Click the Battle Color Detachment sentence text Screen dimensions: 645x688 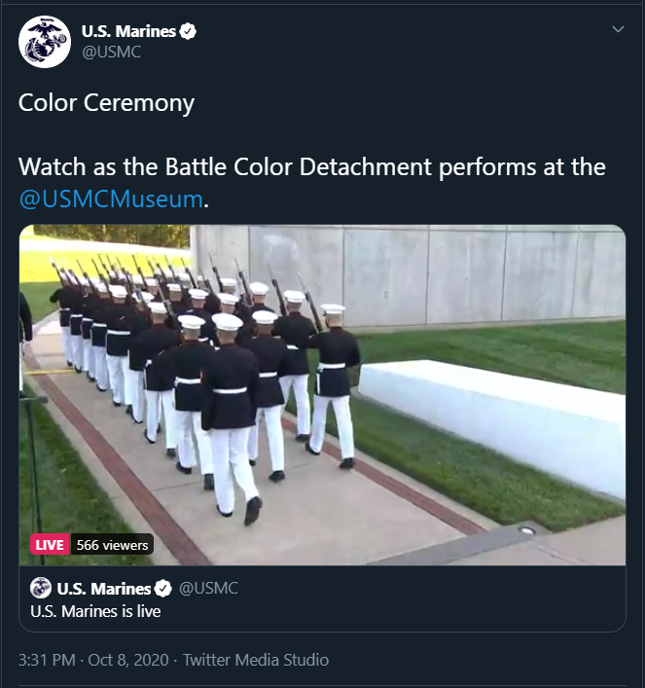312,167
